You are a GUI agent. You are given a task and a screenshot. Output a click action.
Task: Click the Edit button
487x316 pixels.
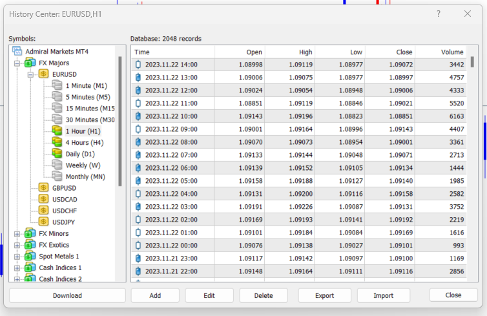[209, 295]
